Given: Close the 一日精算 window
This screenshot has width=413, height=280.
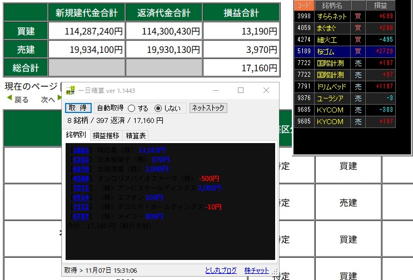Looking at the screenshot, I should 266,90.
